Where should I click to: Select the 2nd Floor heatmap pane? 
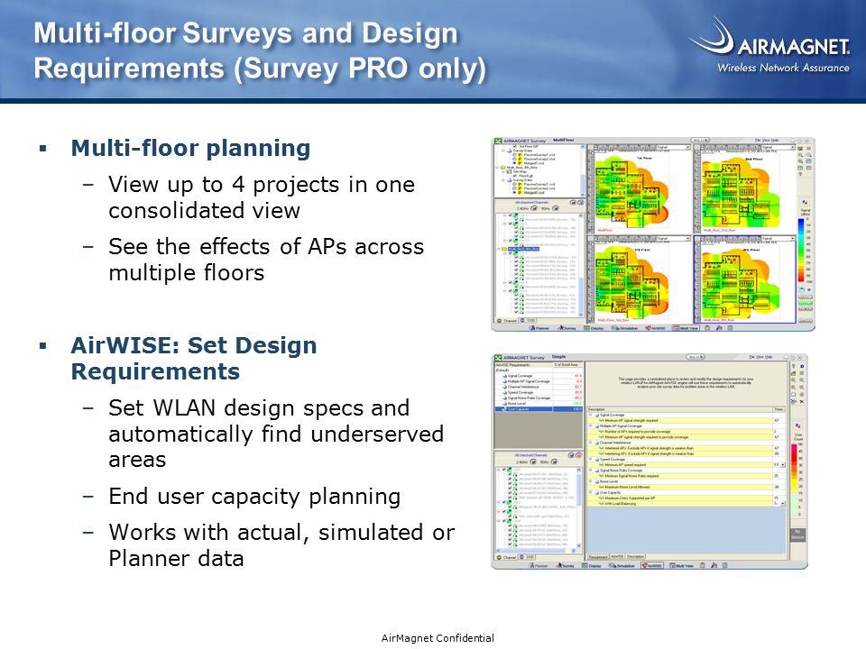745,189
